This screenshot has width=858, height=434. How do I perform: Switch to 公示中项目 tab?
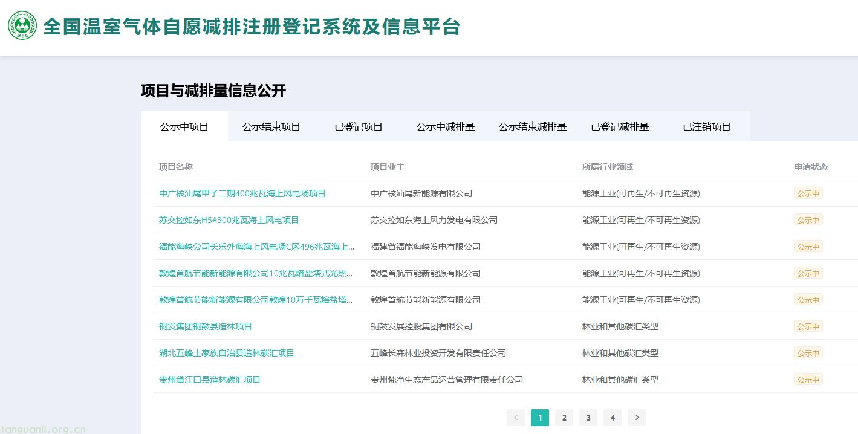(x=184, y=127)
